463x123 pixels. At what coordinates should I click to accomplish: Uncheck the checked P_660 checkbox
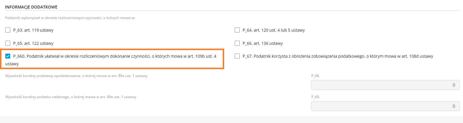(x=8, y=56)
